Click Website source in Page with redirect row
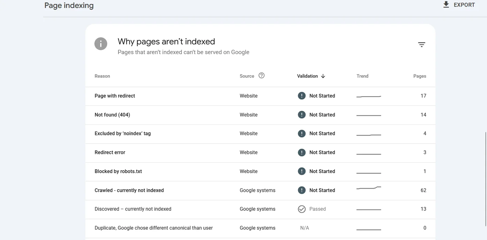The height and width of the screenshot is (240, 487). (x=249, y=96)
